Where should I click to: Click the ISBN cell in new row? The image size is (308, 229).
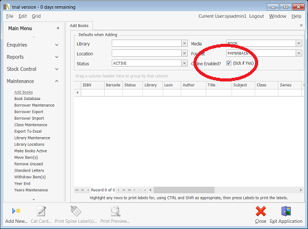[92, 93]
